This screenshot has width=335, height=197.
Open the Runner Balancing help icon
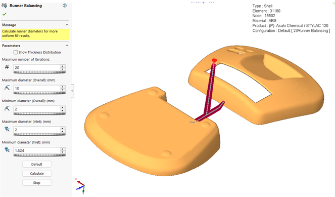click(64, 6)
